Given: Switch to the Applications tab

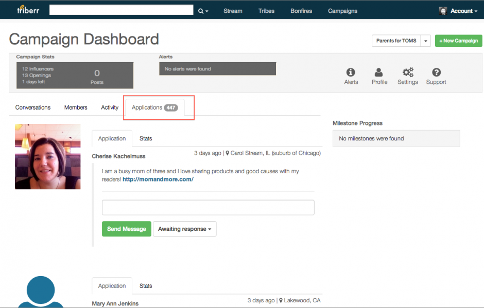Looking at the screenshot, I should click(154, 107).
